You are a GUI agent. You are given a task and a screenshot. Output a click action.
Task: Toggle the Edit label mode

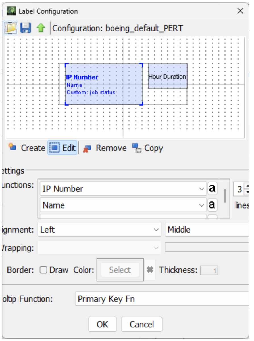[x=63, y=148]
